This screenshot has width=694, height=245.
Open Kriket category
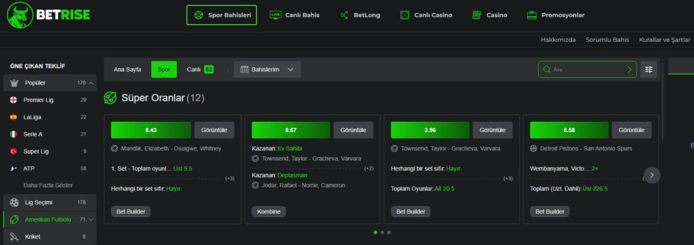(49, 237)
